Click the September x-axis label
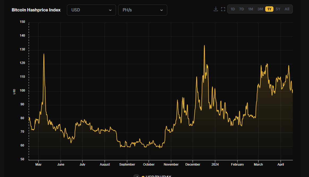 [127, 165]
